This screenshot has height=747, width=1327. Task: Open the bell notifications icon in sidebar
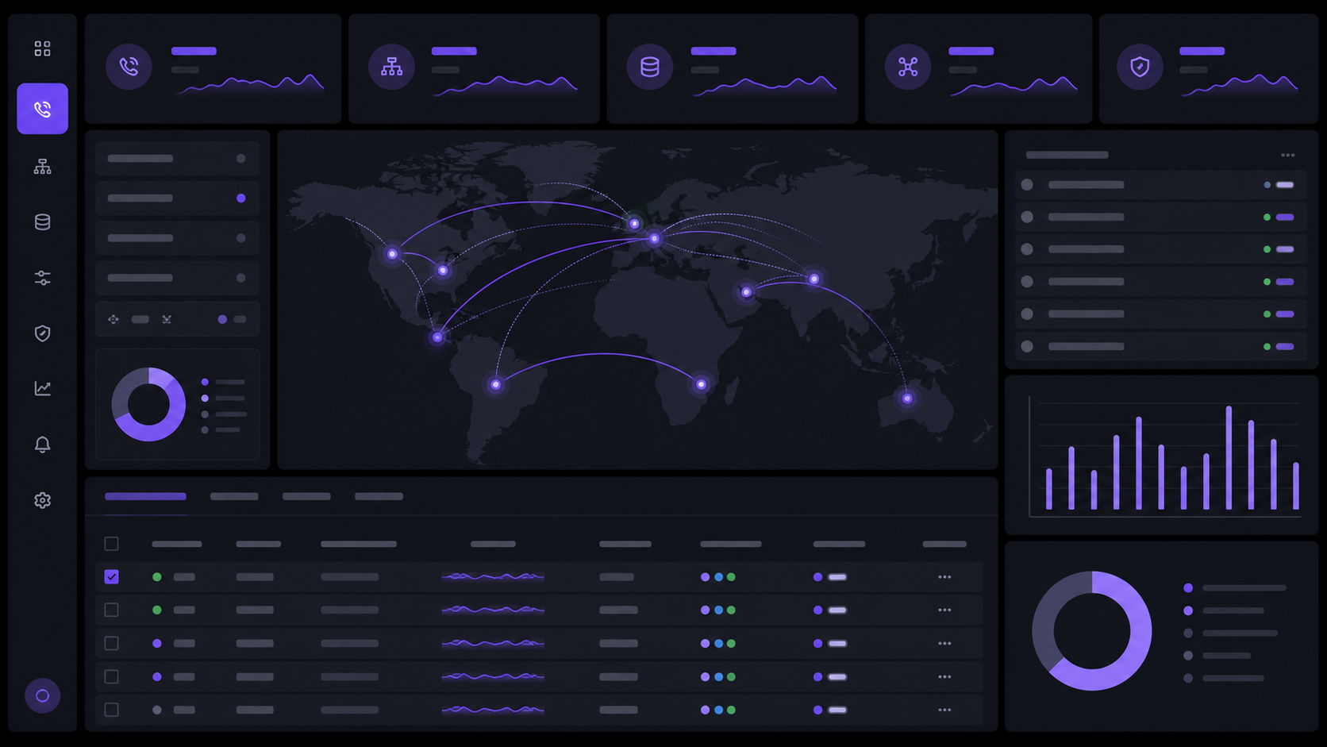[42, 445]
